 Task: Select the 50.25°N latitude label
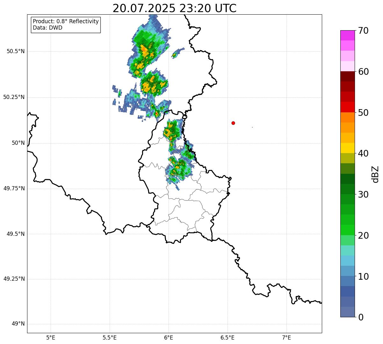(14, 97)
